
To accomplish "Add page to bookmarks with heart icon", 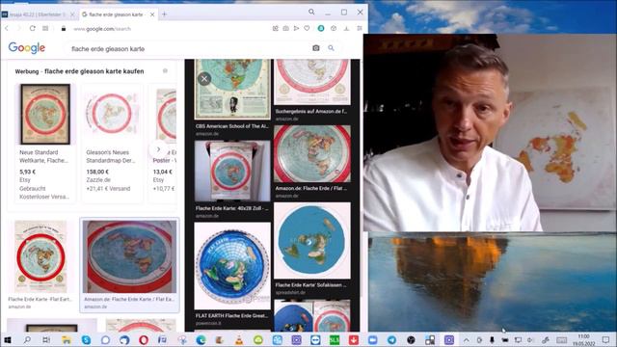I will point(307,28).
